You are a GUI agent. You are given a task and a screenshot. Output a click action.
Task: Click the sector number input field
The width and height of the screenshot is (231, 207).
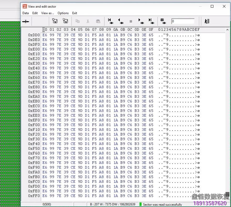click(183, 21)
